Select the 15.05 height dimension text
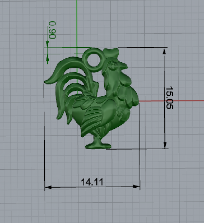 pyautogui.click(x=170, y=98)
